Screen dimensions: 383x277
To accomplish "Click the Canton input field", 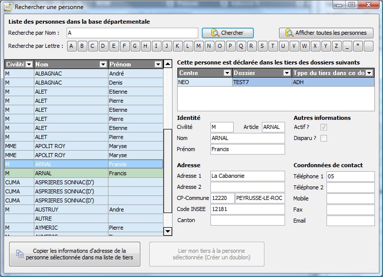I will tap(248, 221).
